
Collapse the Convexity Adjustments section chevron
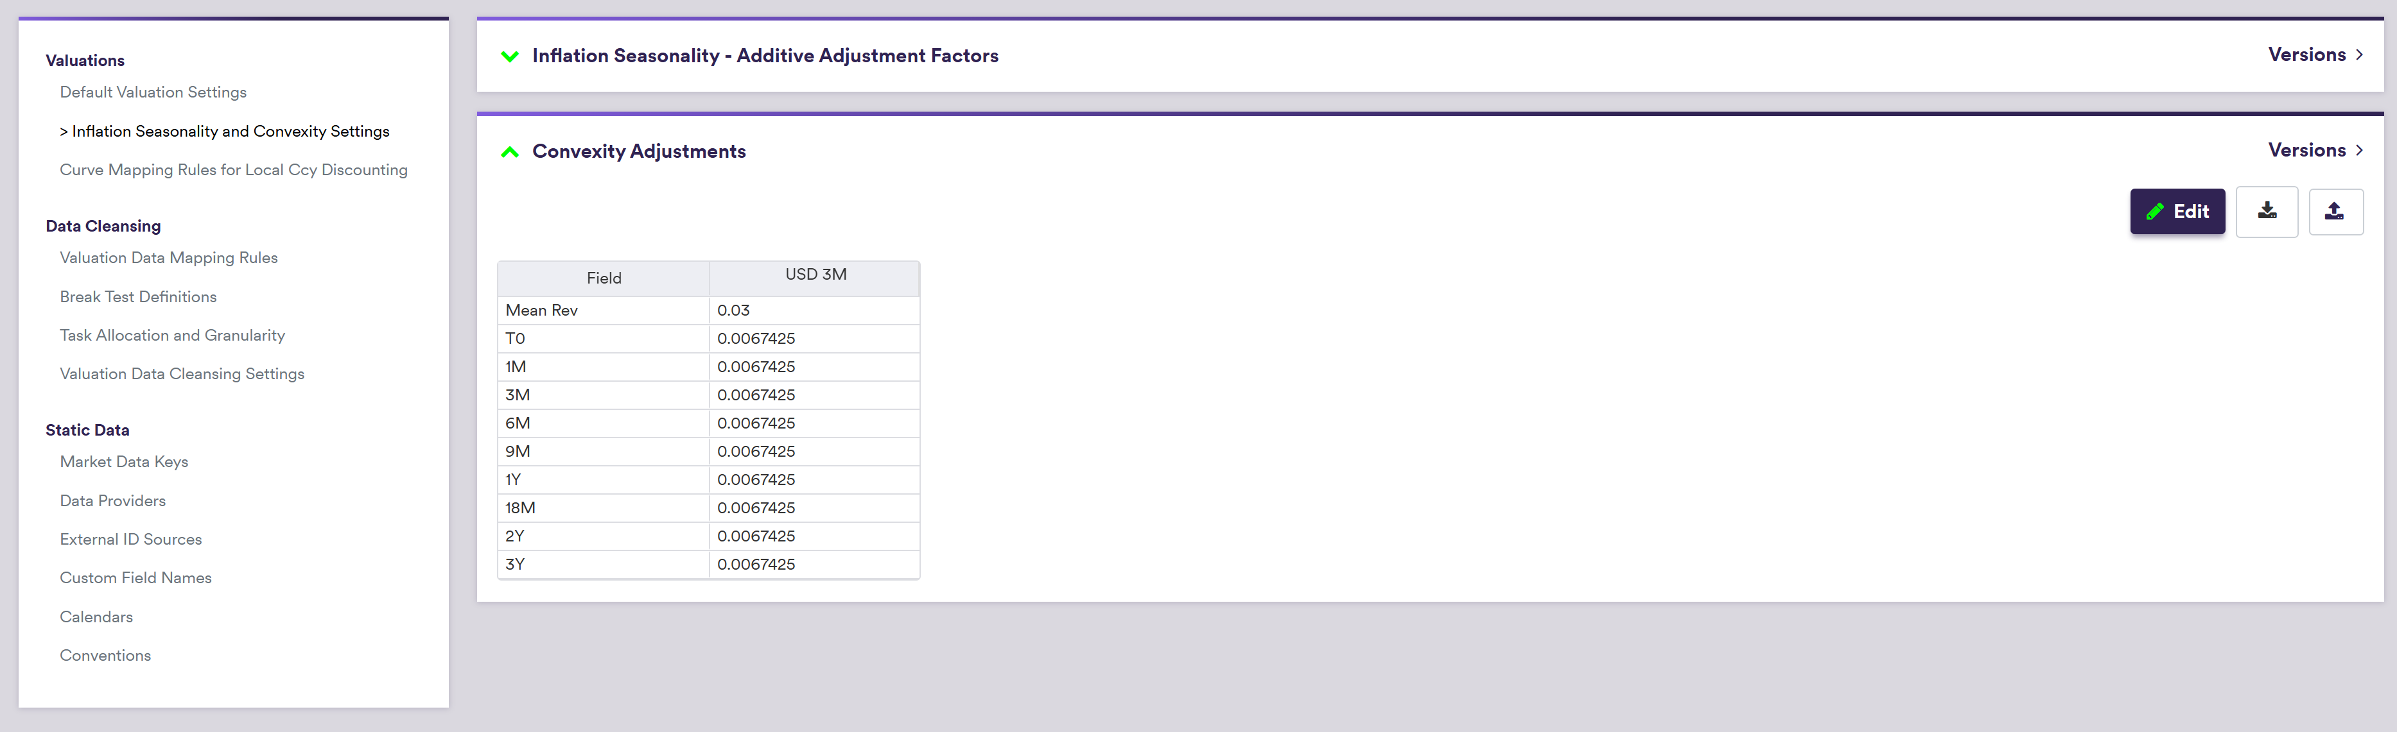coord(509,151)
